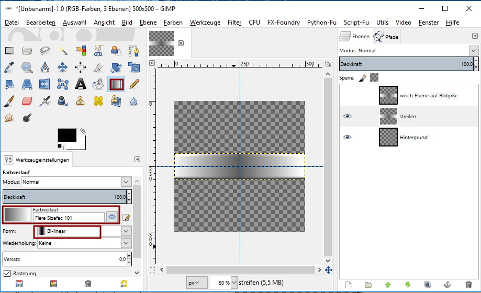The height and width of the screenshot is (293, 481).
Task: Open the layer Modus dropdown
Action: pyautogui.click(x=474, y=51)
